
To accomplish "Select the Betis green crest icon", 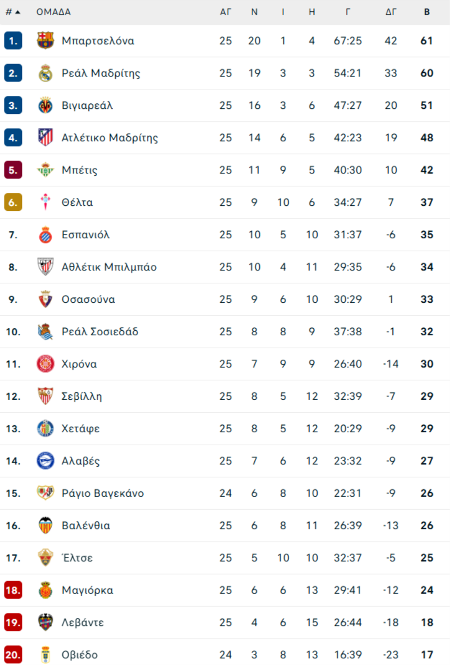I will click(45, 170).
